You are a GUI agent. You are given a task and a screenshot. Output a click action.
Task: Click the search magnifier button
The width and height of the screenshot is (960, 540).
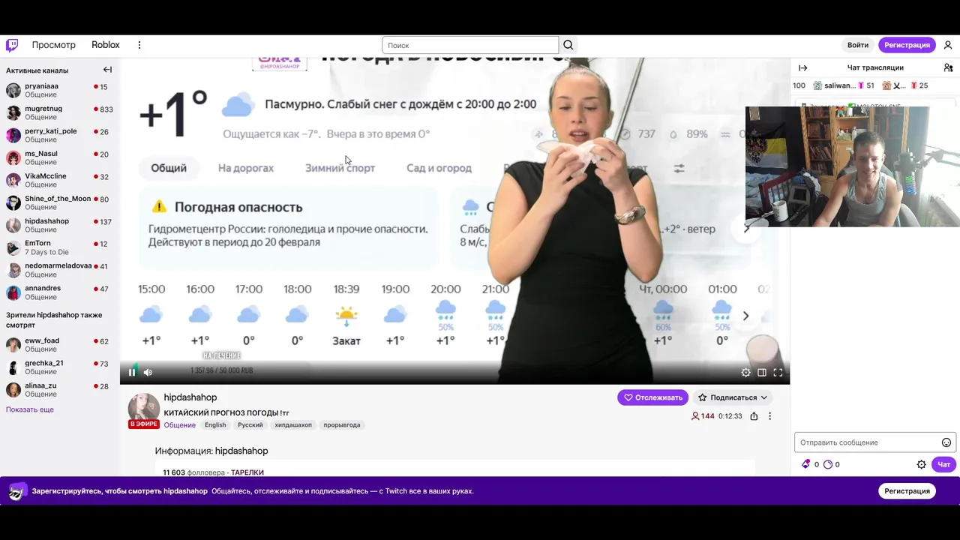(x=568, y=45)
